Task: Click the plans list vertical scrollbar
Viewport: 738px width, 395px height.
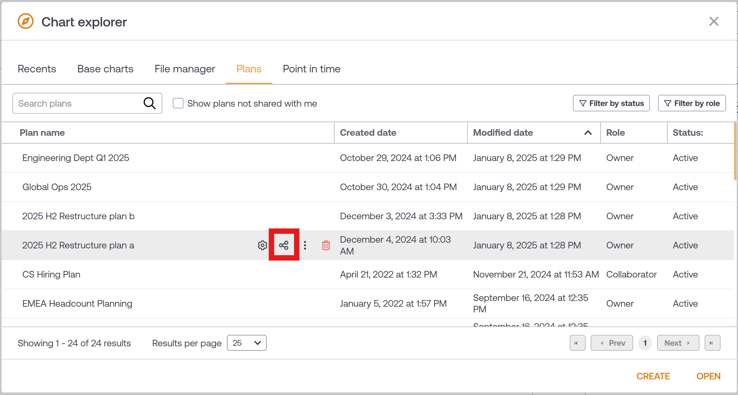Action: [735, 152]
